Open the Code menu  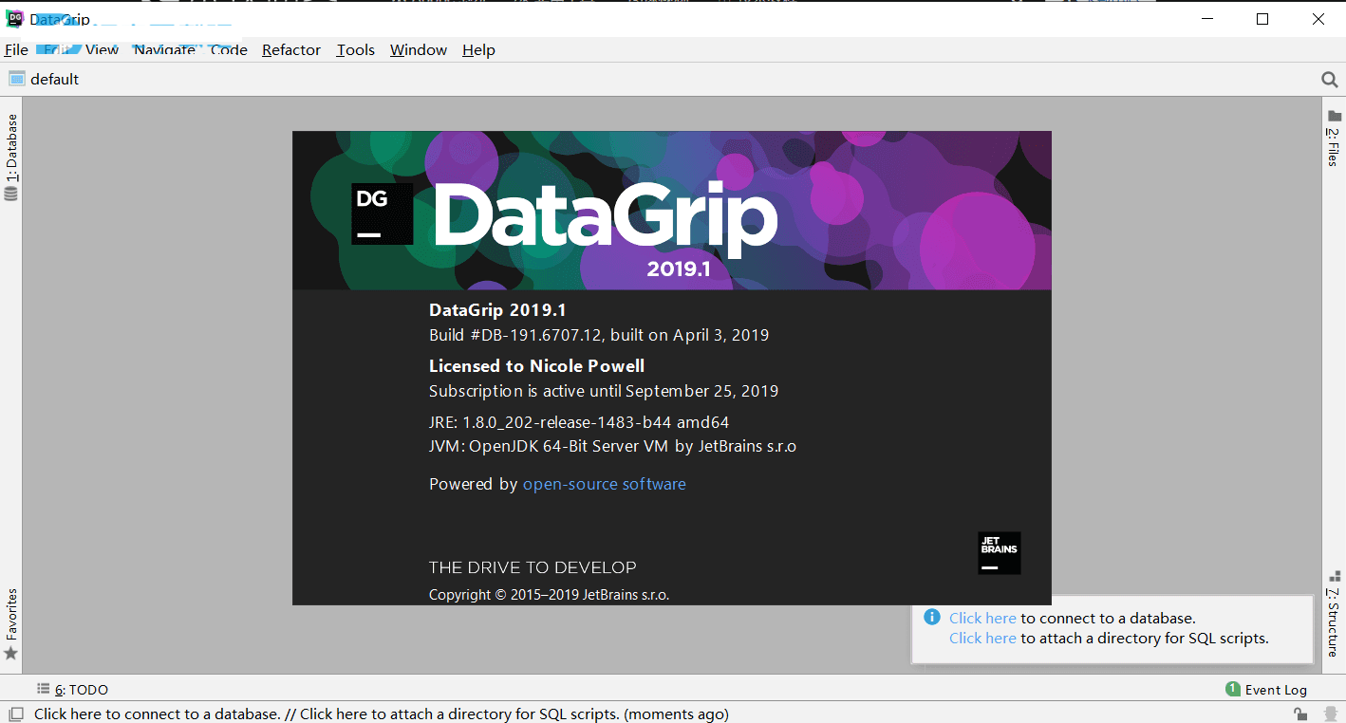point(229,50)
